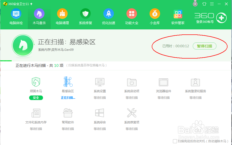Open 小金库 money bag module
232x145 pixels.
click(x=155, y=17)
